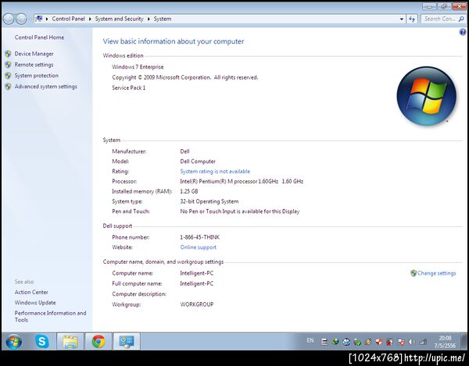469x366 pixels.
Task: Open Action Center under See also
Action: click(x=31, y=293)
